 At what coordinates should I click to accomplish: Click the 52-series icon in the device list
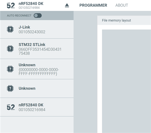(11, 107)
